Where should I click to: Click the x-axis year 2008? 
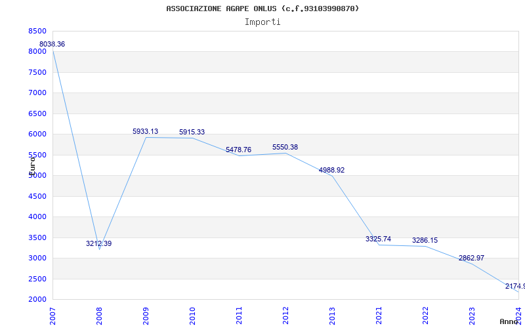[99, 316]
